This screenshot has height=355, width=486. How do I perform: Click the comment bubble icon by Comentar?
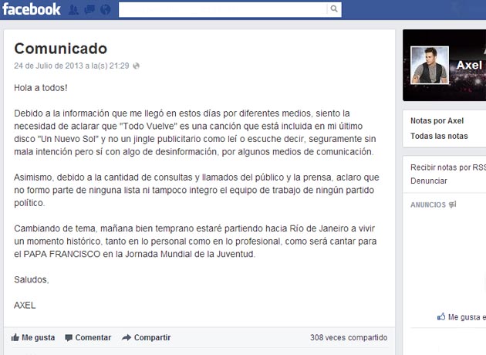69,338
